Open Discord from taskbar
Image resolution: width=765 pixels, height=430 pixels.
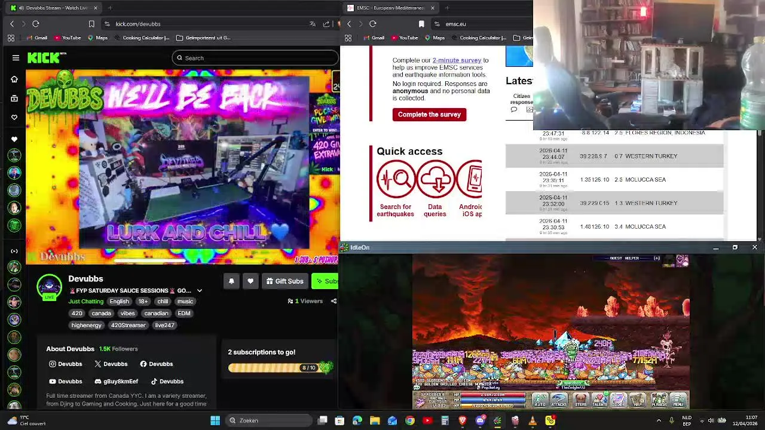pyautogui.click(x=480, y=420)
